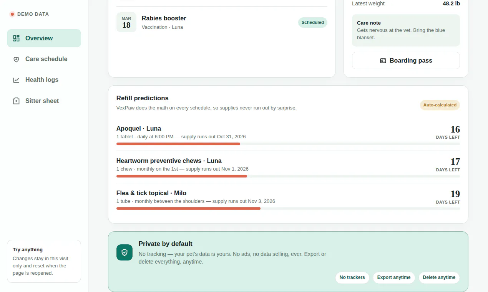This screenshot has width=488, height=292.
Task: Click the supply runs out Oct 31 text
Action: 214,136
